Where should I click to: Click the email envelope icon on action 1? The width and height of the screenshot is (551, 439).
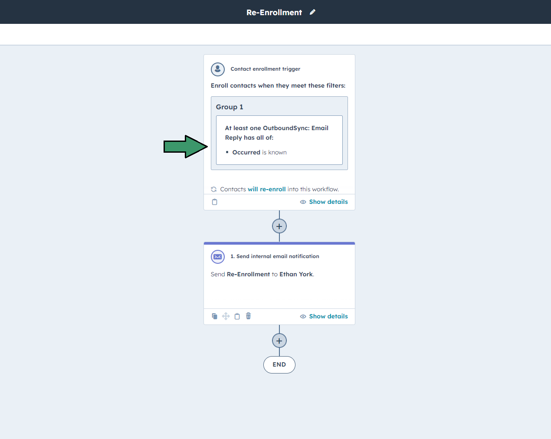click(x=218, y=257)
